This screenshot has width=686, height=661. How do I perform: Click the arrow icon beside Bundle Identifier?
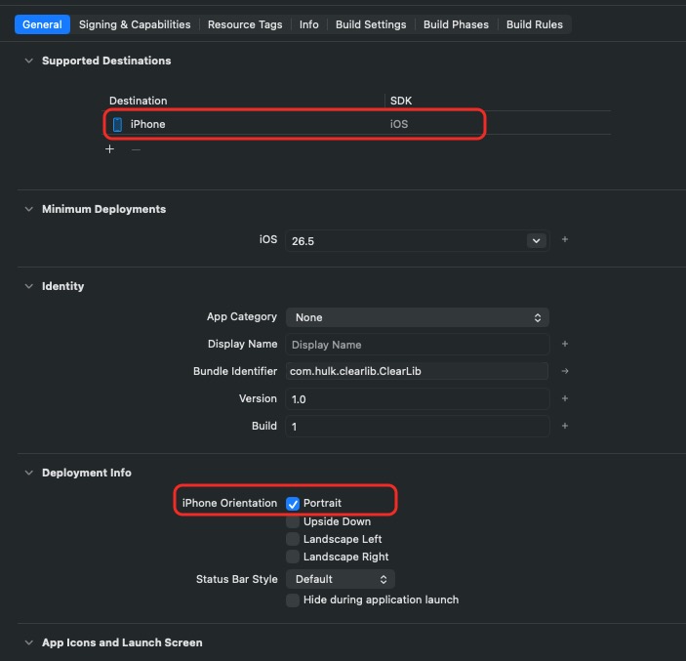565,371
